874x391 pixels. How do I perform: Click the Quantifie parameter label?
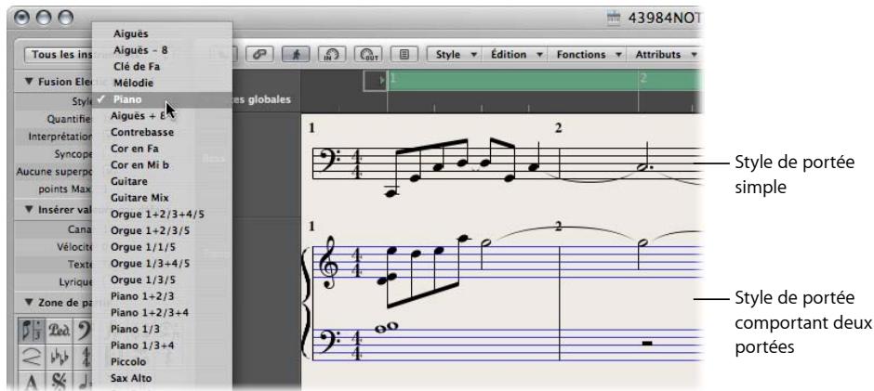pos(70,119)
